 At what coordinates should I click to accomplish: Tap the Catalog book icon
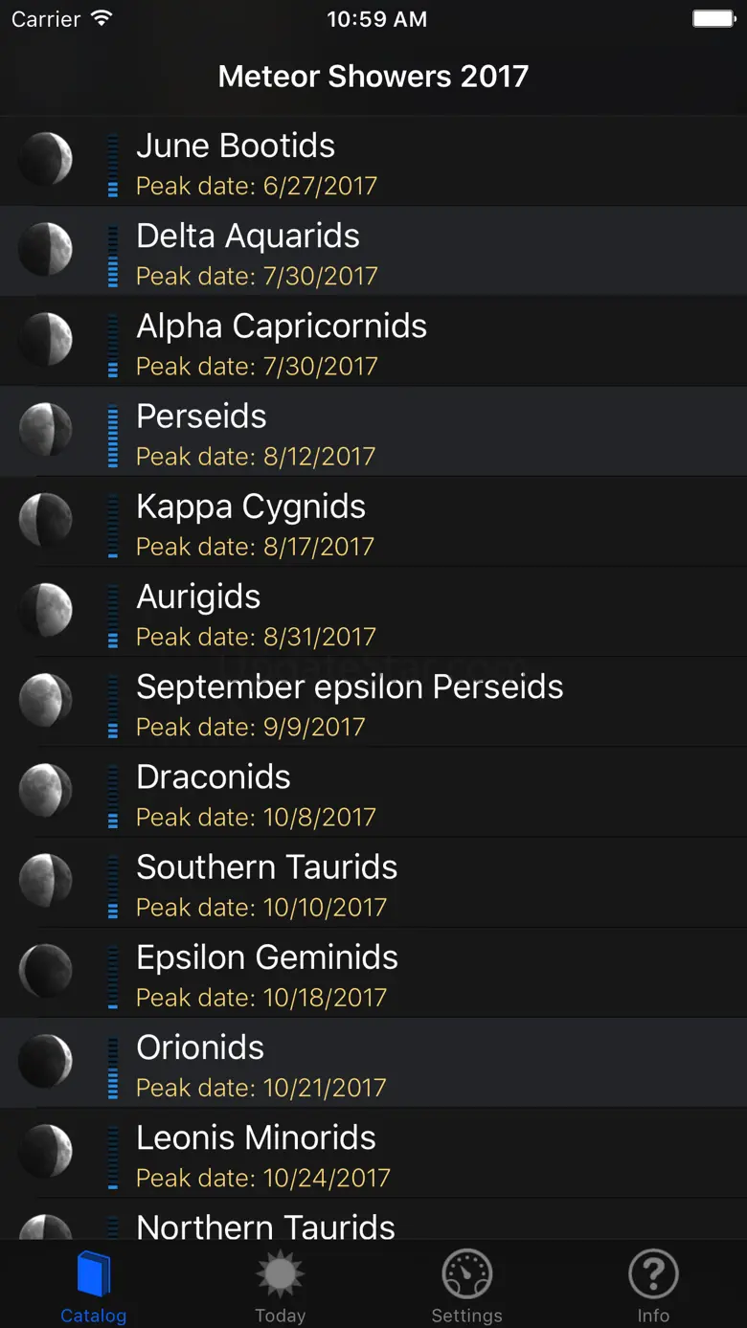click(x=93, y=1275)
